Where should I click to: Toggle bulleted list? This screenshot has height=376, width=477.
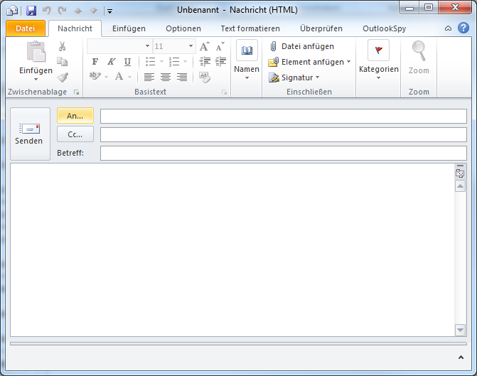(x=150, y=62)
